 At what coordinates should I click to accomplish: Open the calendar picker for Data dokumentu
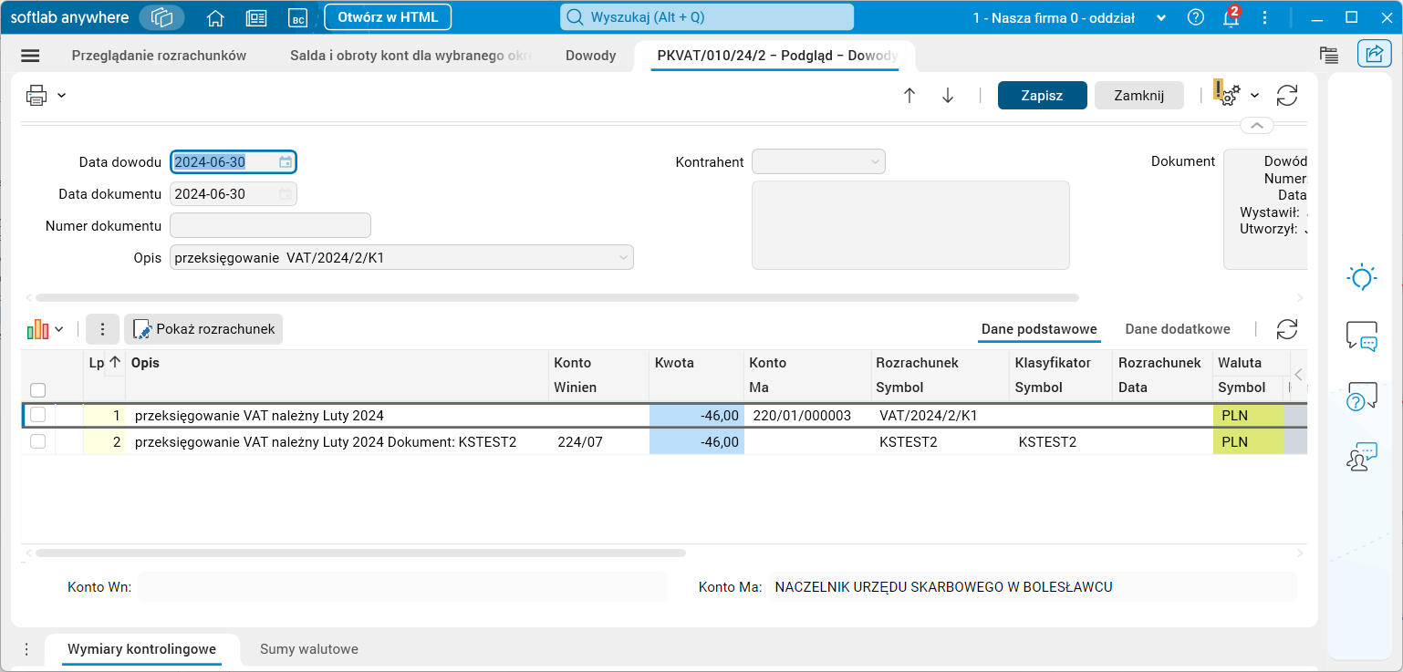coord(286,194)
